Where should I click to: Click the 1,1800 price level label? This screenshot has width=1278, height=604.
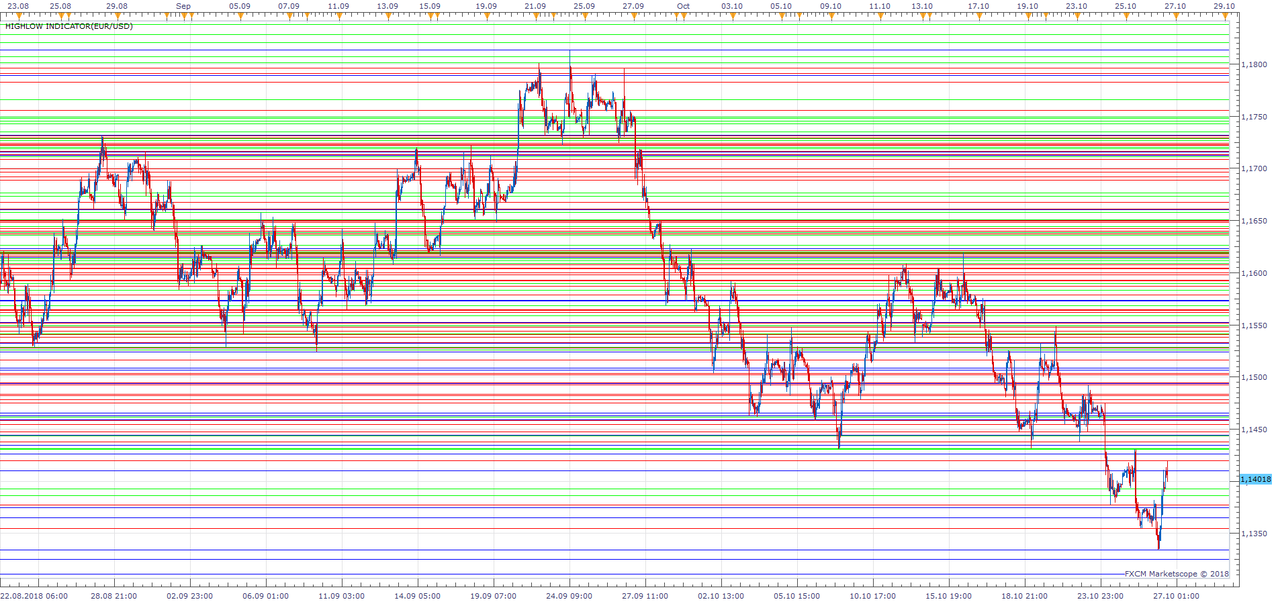tap(1254, 64)
